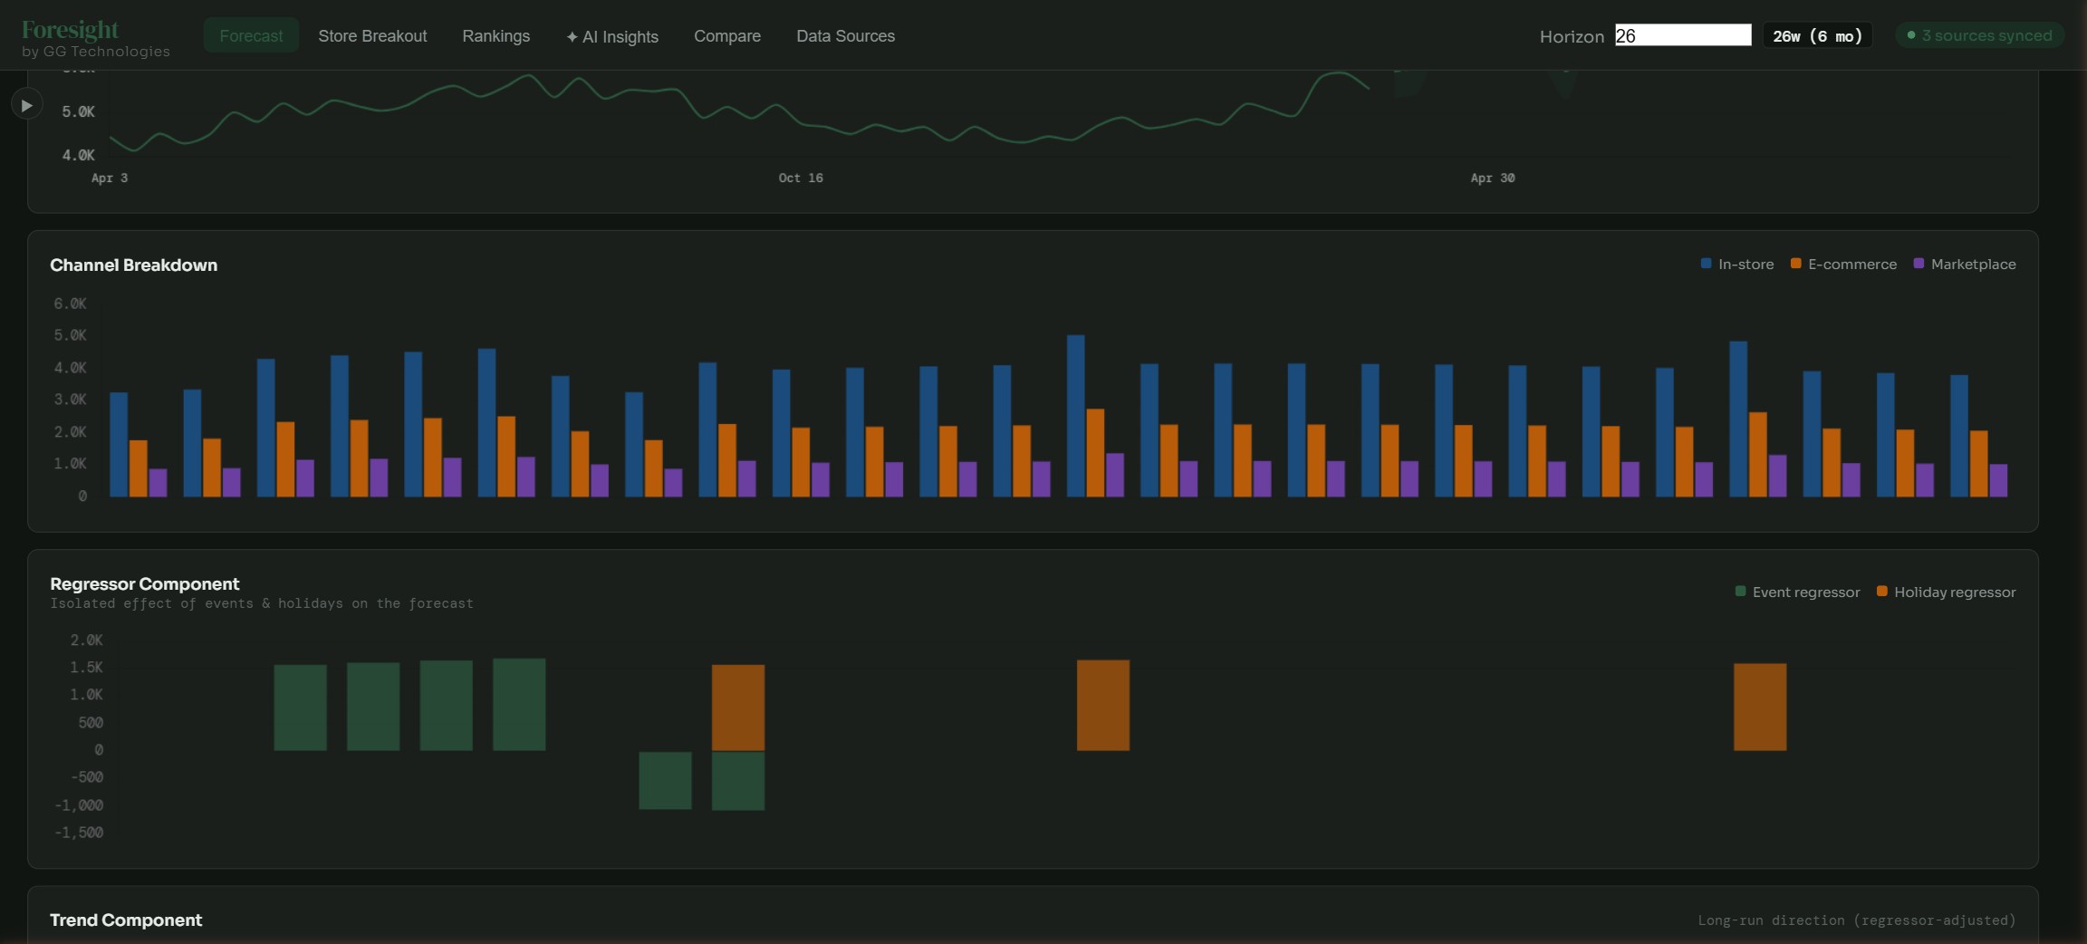Hide the Holiday regressor series
Image resolution: width=2087 pixels, height=944 pixels.
[x=1946, y=592]
